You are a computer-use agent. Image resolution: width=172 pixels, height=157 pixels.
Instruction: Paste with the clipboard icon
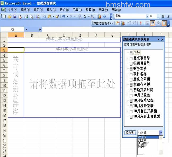click(50, 17)
